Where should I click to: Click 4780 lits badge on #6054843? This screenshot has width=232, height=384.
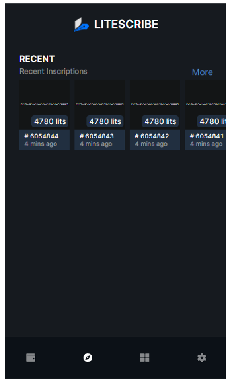pyautogui.click(x=105, y=121)
